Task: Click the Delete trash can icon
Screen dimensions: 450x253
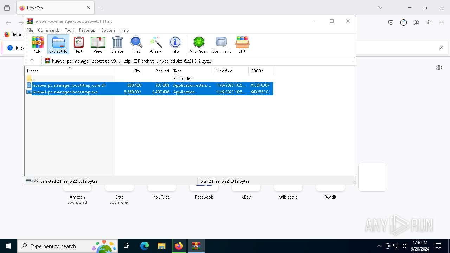Action: pyautogui.click(x=117, y=45)
